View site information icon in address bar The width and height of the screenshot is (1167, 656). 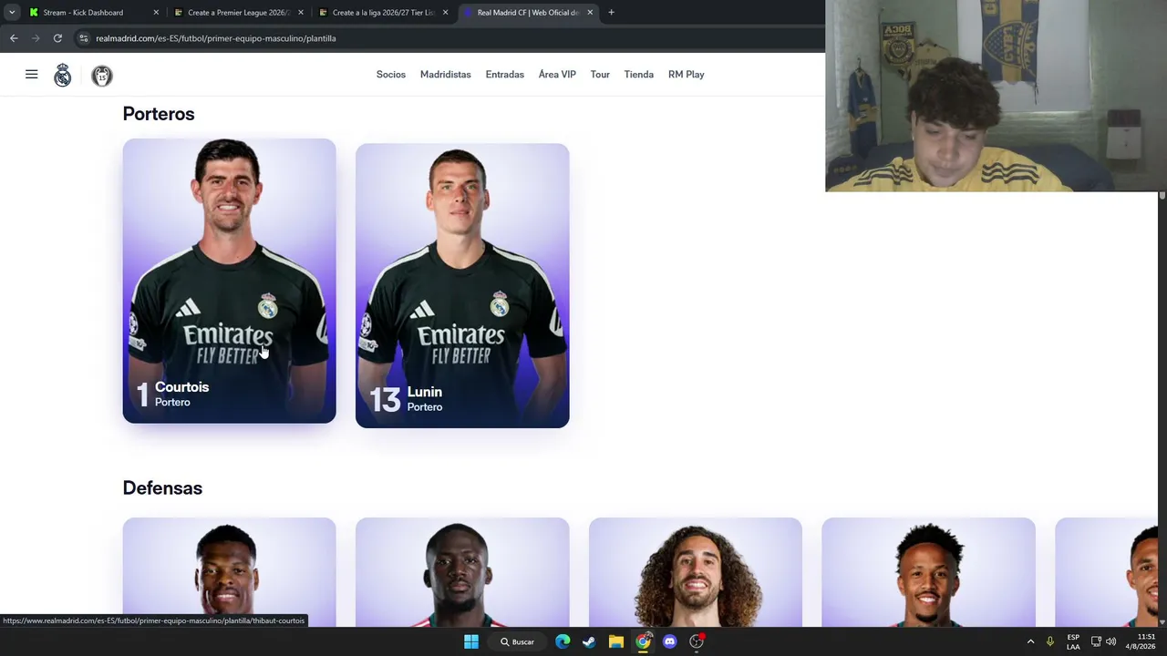tap(83, 38)
